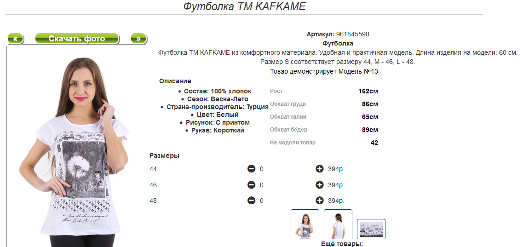Click the Рукав: Короткий line

coord(218,130)
